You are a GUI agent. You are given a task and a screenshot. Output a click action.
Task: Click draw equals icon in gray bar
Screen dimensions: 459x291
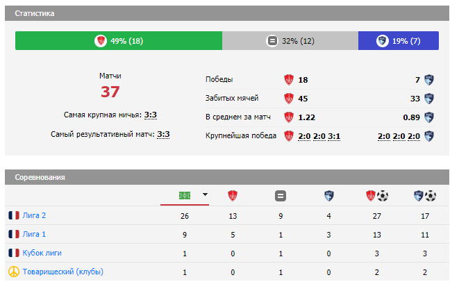[x=272, y=41]
